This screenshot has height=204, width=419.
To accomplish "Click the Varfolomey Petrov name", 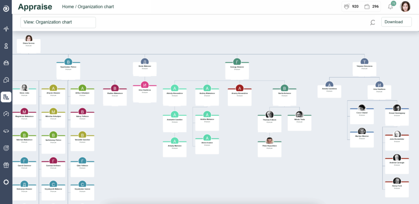I will (x=54, y=140).
